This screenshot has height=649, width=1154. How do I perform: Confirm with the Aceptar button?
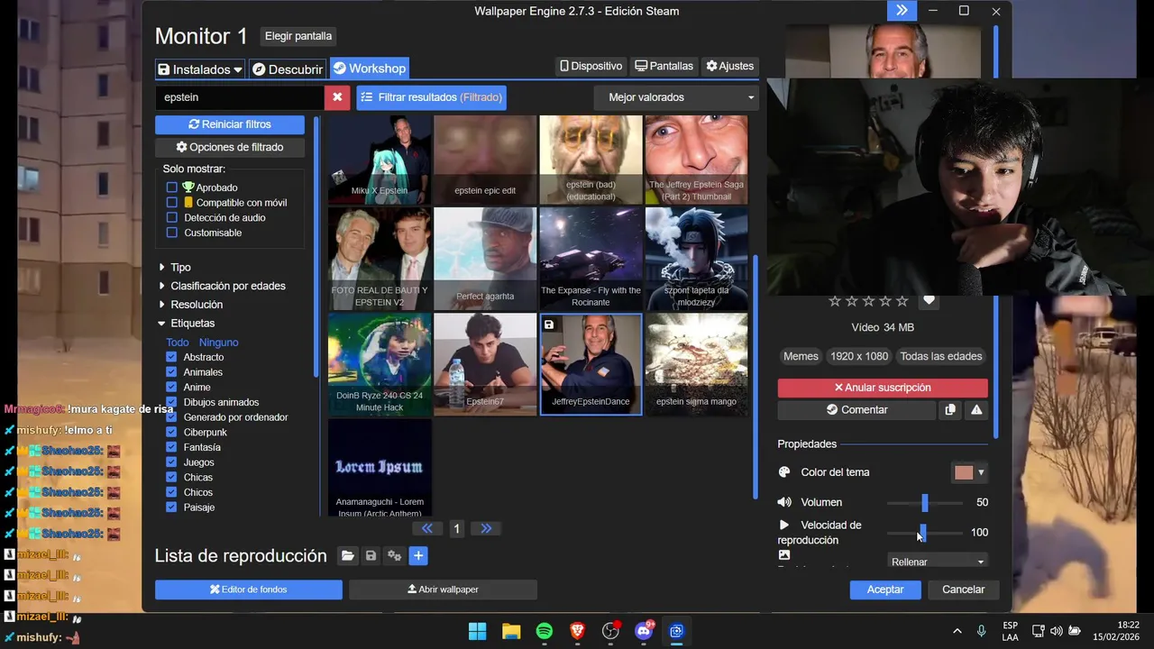point(885,590)
